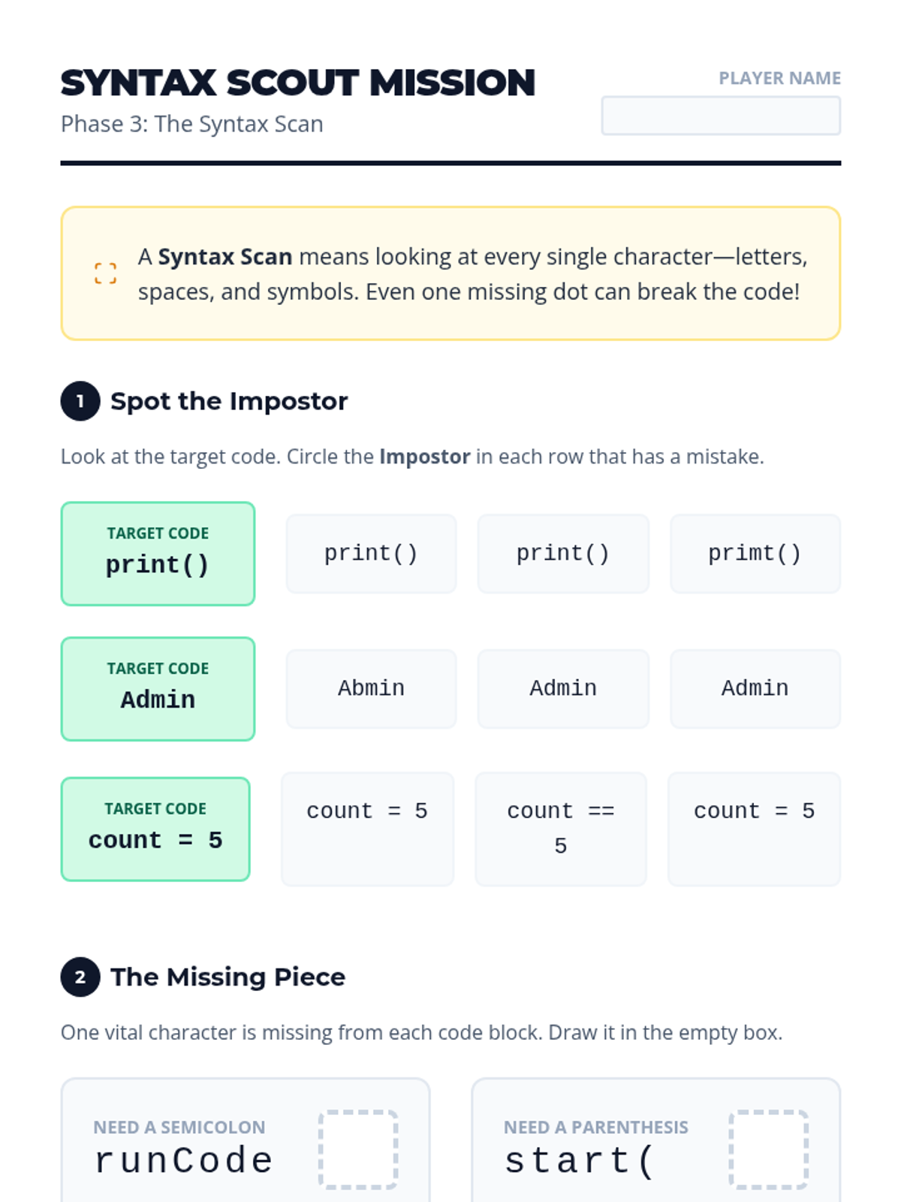
Task: Click the print() target code box
Action: (x=158, y=554)
